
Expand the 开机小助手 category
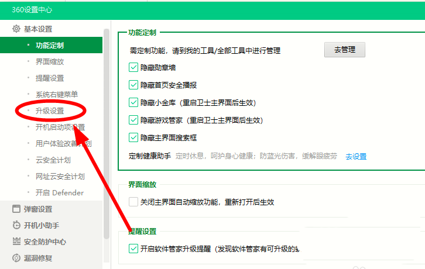point(41,225)
